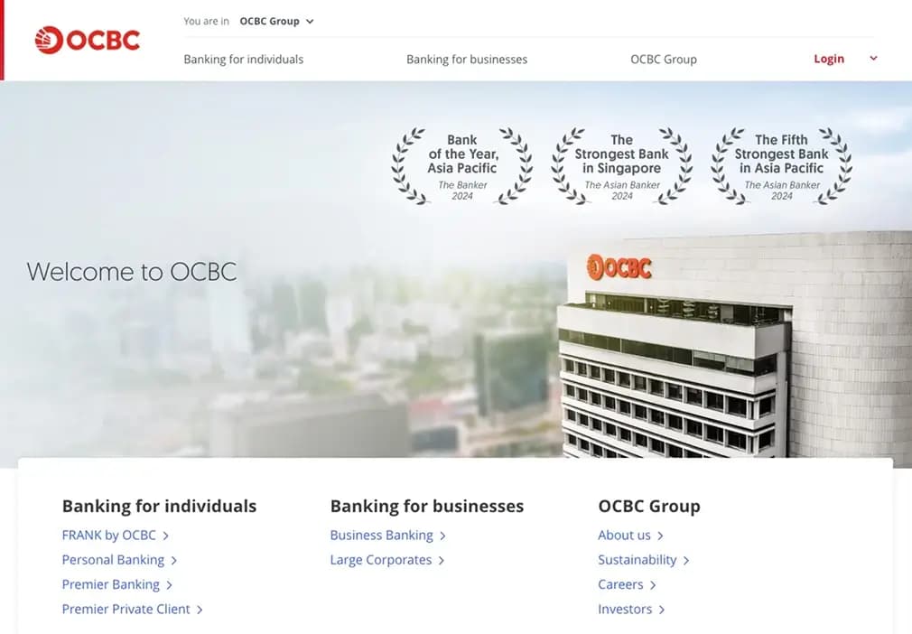912x634 pixels.
Task: Click the Bank of the Year award badge
Action: 462,166
